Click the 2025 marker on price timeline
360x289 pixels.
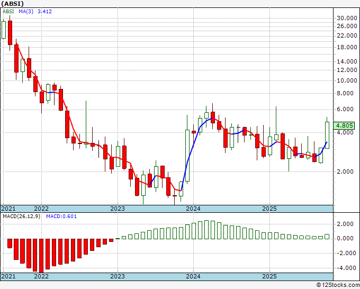[269, 209]
